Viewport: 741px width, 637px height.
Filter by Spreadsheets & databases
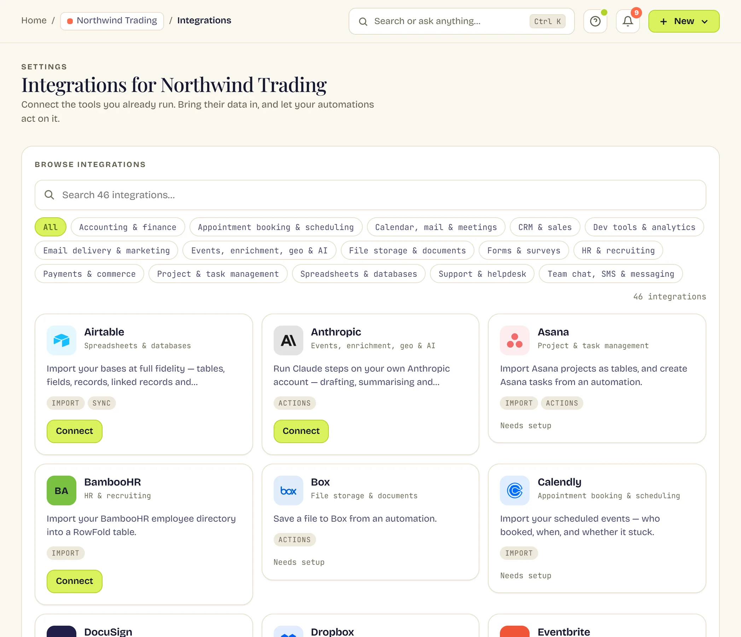pos(359,274)
